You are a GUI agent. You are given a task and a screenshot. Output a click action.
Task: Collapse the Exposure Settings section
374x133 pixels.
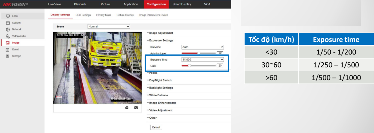pyautogui.click(x=161, y=40)
